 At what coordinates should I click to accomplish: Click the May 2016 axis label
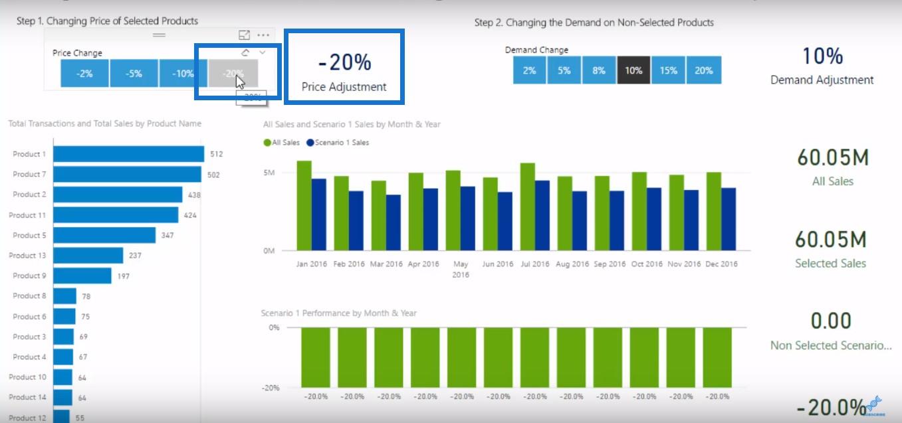click(x=460, y=269)
